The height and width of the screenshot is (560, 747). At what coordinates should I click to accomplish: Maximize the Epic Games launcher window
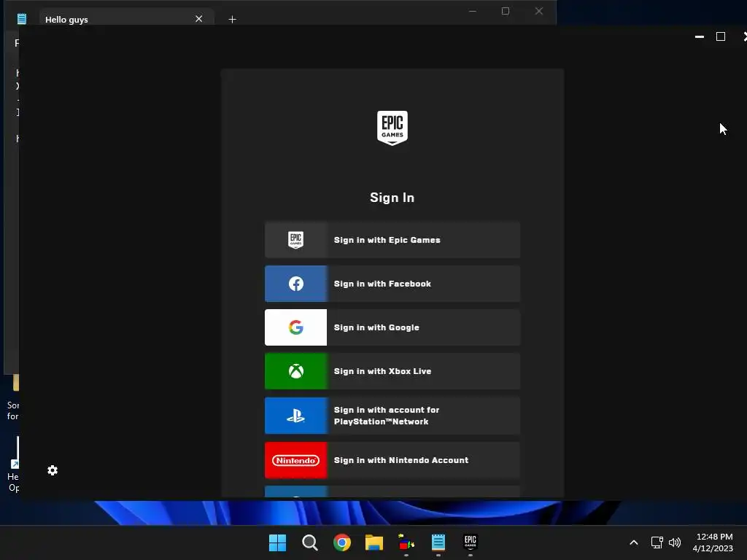(721, 36)
